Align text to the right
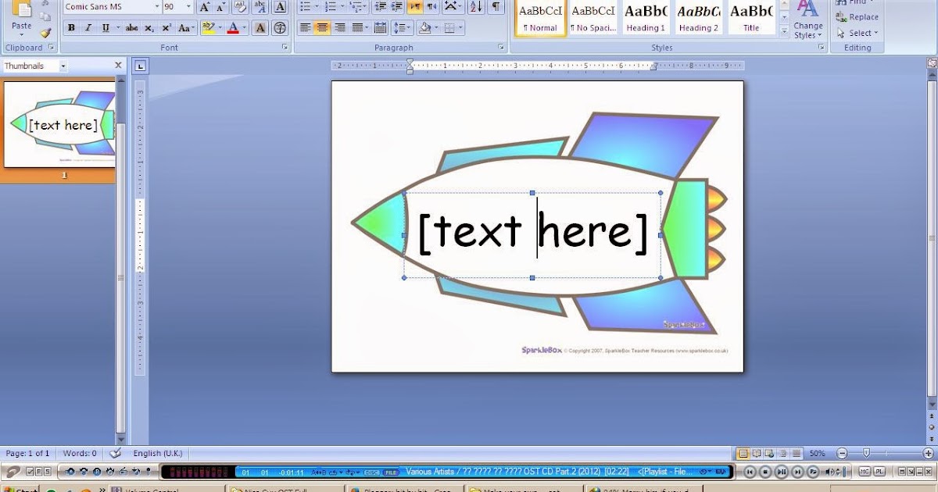 click(340, 28)
